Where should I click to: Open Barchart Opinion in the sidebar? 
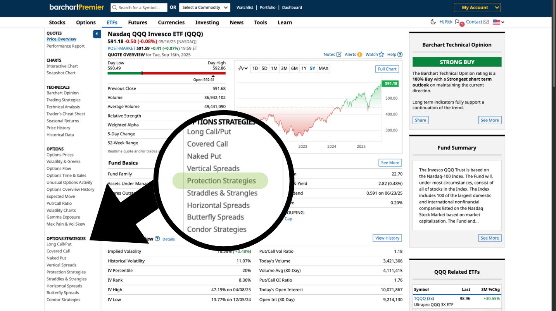[x=63, y=93]
